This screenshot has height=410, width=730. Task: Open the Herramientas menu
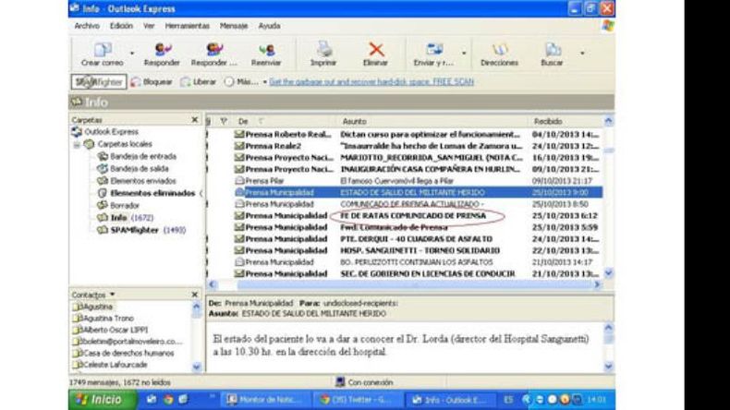point(188,26)
